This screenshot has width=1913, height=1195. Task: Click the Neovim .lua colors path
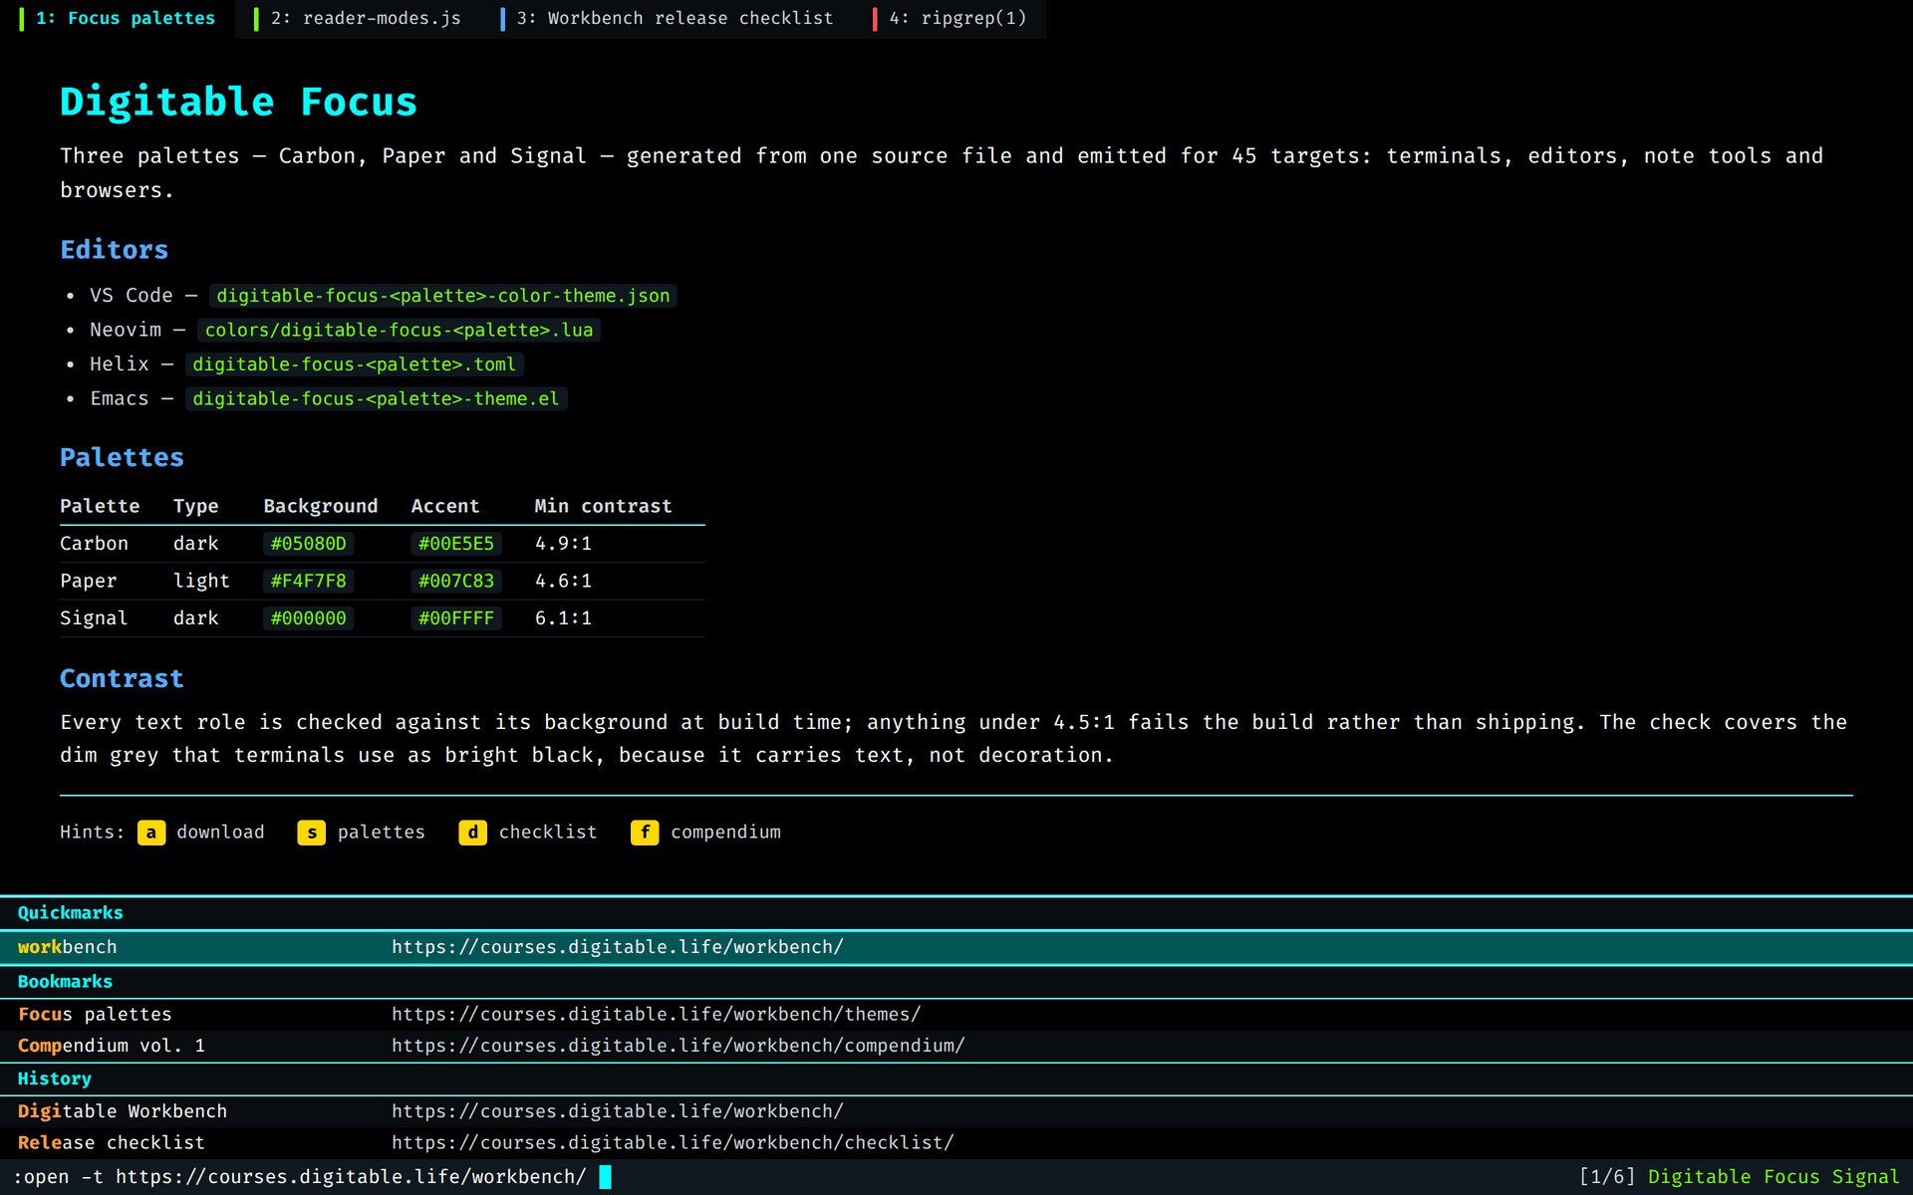[399, 331]
